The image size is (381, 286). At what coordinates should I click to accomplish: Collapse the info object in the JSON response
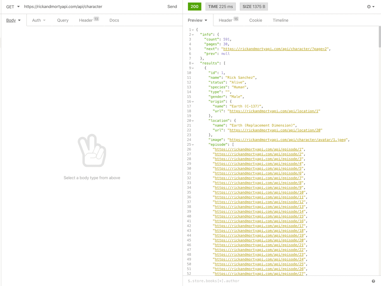[192, 34]
